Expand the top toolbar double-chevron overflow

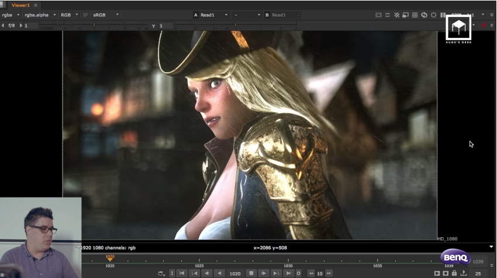tap(492, 15)
